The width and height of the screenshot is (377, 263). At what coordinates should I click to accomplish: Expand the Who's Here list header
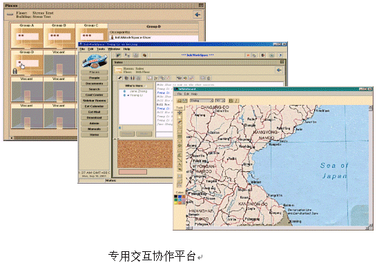(x=136, y=86)
